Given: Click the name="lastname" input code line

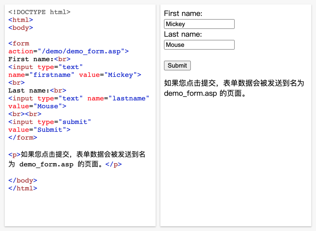Looking at the screenshot, I should (x=79, y=99).
